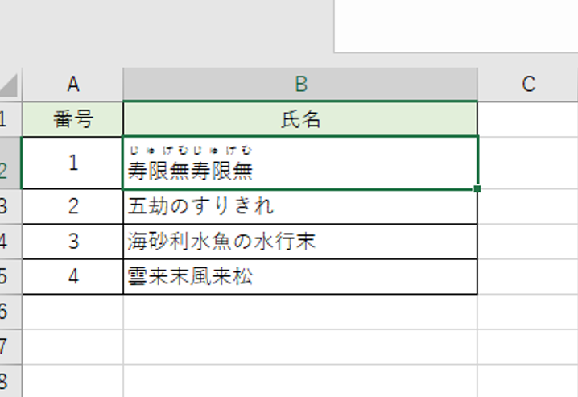Select cell with 五劫のすりきれ
578x397 pixels.
[300, 206]
